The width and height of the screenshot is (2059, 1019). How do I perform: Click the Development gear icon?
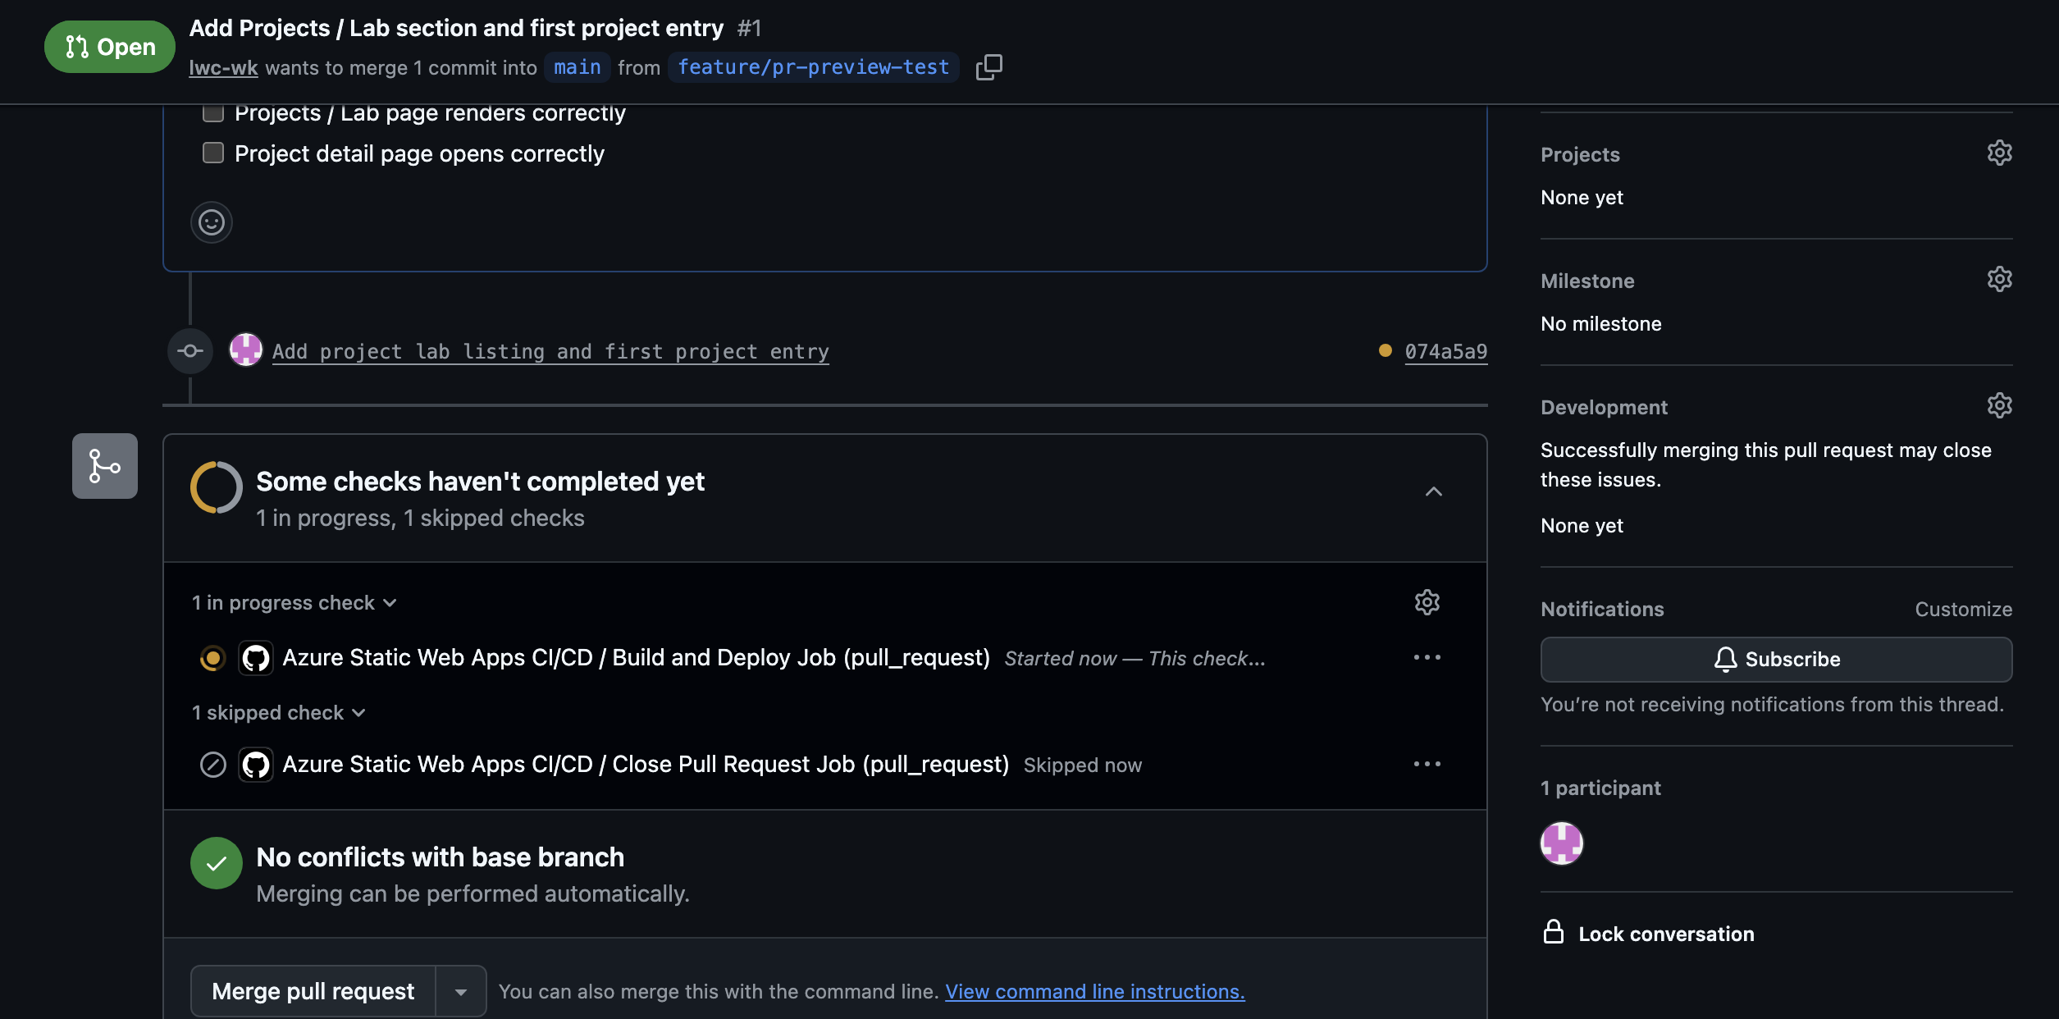[1999, 406]
